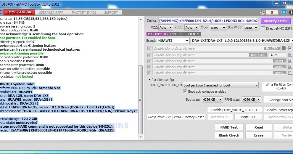Image resolution: width=293 pixels, height=154 pixels.
Task: Click Change Boot Size button
Action: [x=278, y=100]
